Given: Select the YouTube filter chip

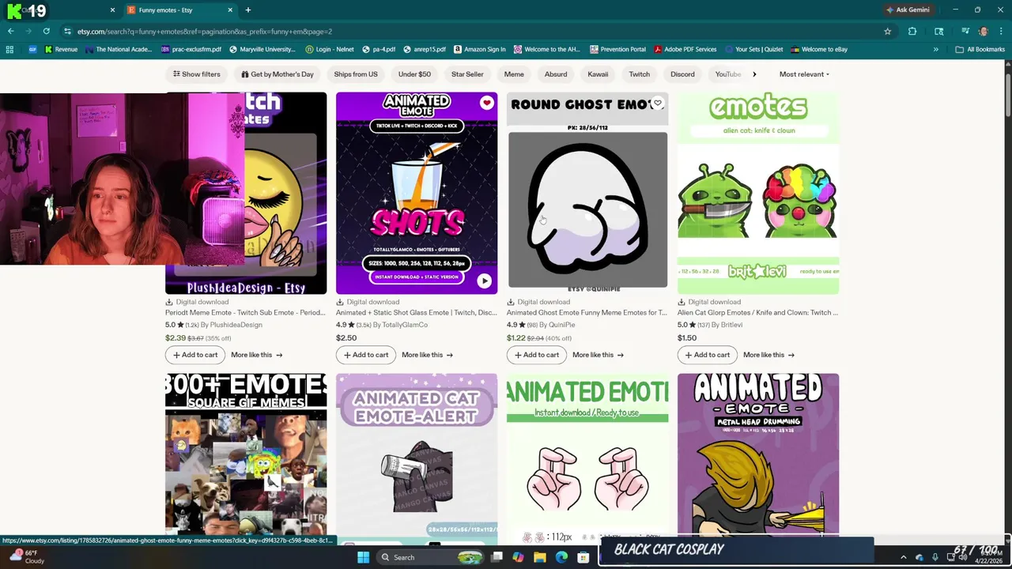Looking at the screenshot, I should point(727,74).
